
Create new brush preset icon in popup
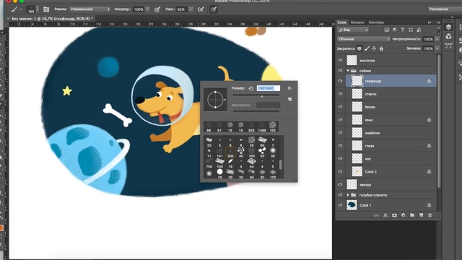tap(289, 100)
